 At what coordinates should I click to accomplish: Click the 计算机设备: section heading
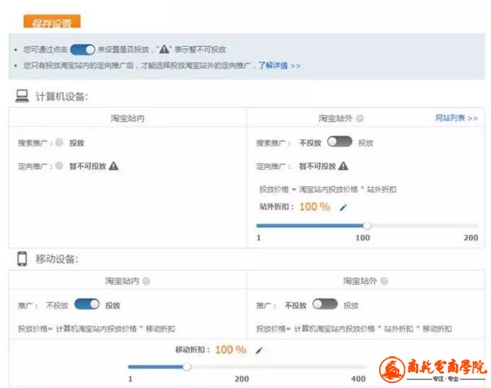pyautogui.click(x=62, y=97)
